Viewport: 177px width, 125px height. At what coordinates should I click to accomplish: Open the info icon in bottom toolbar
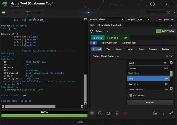coord(100,113)
